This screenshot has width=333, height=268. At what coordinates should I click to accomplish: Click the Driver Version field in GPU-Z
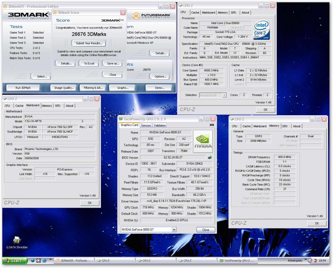[177, 201]
